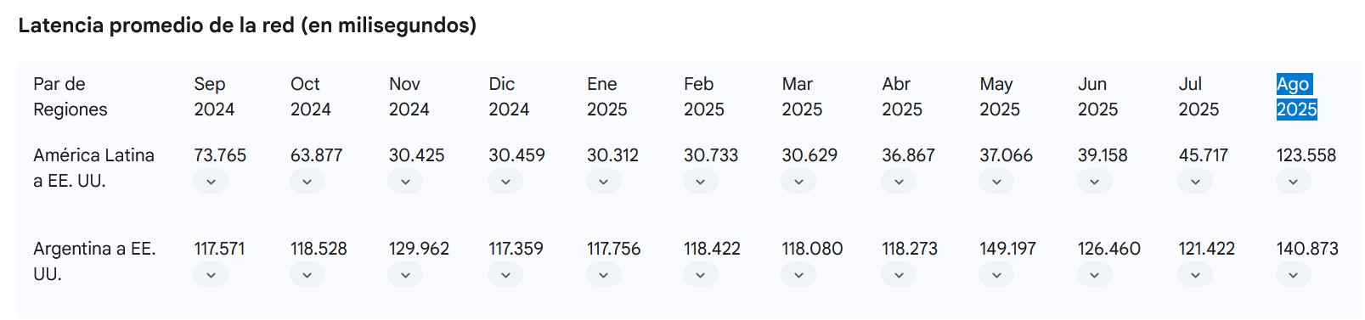Expand chevron under 123.558 Ago 2025 value
The width and height of the screenshot is (1365, 320).
click(1293, 182)
